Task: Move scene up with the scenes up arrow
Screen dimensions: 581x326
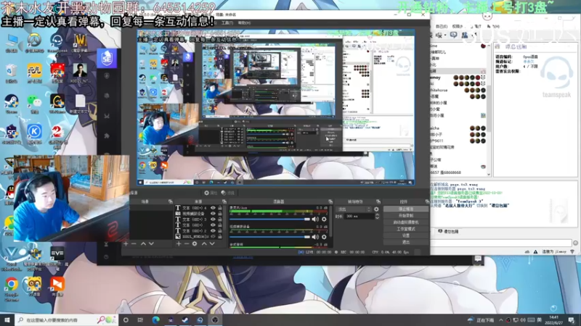Action: click(143, 244)
